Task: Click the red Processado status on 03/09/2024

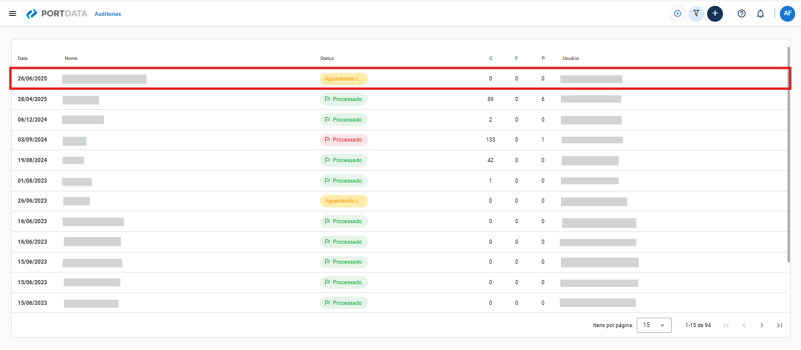Action: (344, 140)
